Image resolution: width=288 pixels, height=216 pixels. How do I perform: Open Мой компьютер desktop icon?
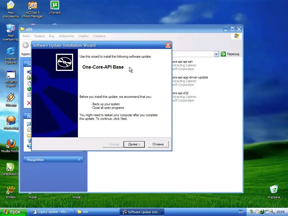[x=11, y=32]
